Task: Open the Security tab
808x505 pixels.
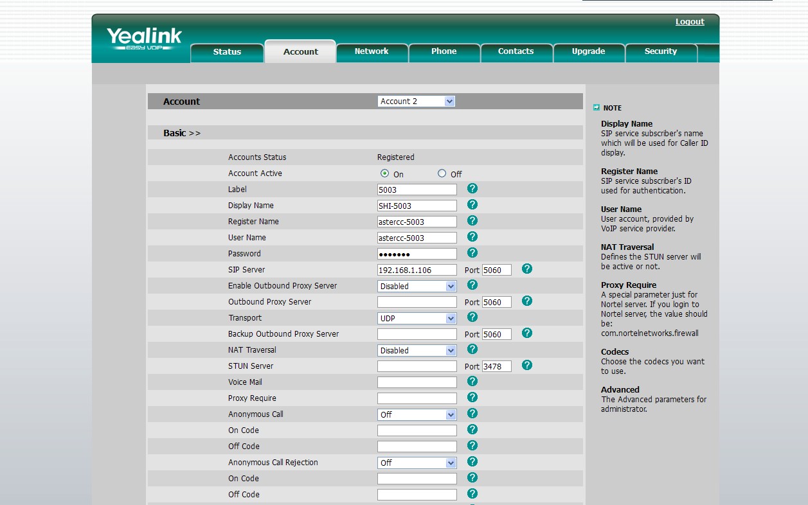Action: point(660,51)
